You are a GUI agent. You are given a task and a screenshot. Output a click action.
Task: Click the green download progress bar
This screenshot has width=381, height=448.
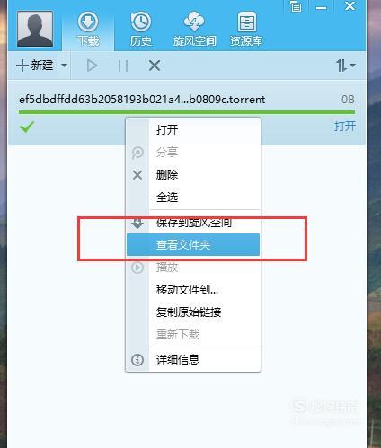(x=187, y=112)
